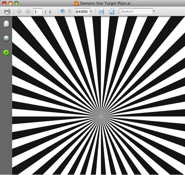Click the .ai document icon in the title bar
Screen dimensions: 185x175
tap(76, 3)
